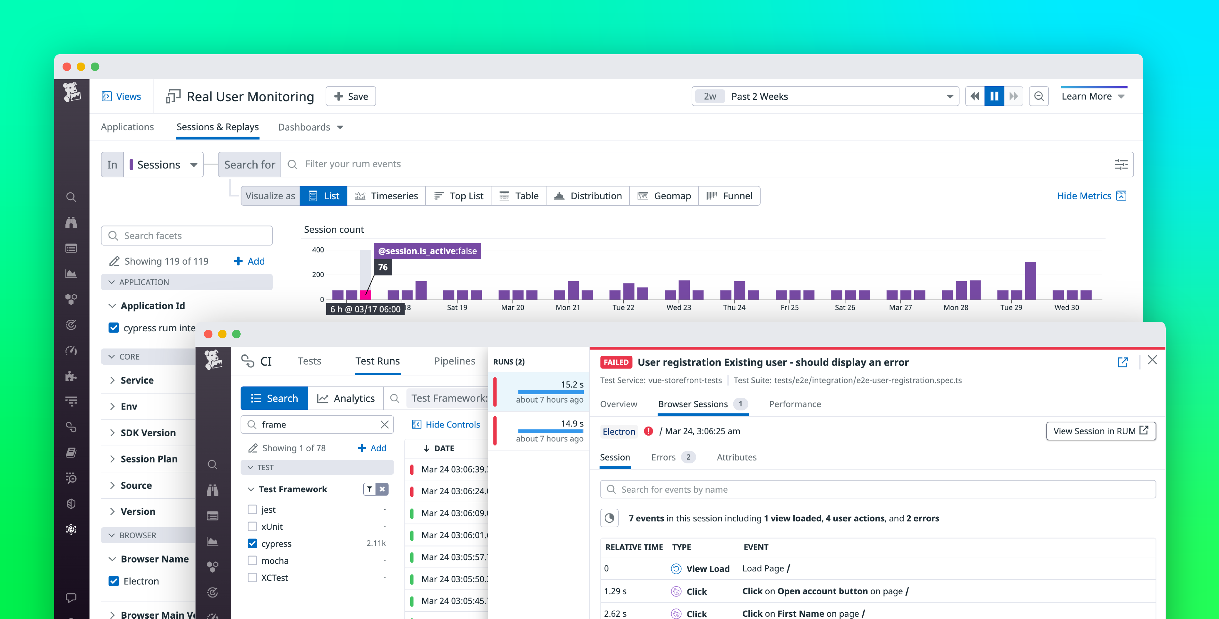Image resolution: width=1219 pixels, height=619 pixels.
Task: Select the Distribution visualization icon
Action: [x=559, y=195]
